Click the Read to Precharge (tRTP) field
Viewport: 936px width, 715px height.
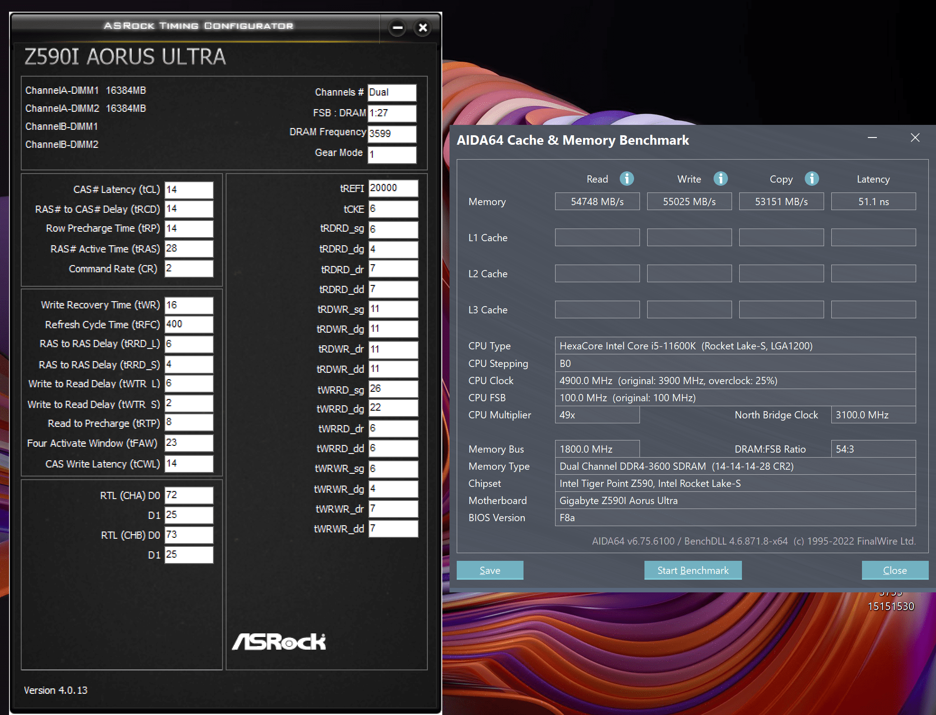pyautogui.click(x=189, y=423)
